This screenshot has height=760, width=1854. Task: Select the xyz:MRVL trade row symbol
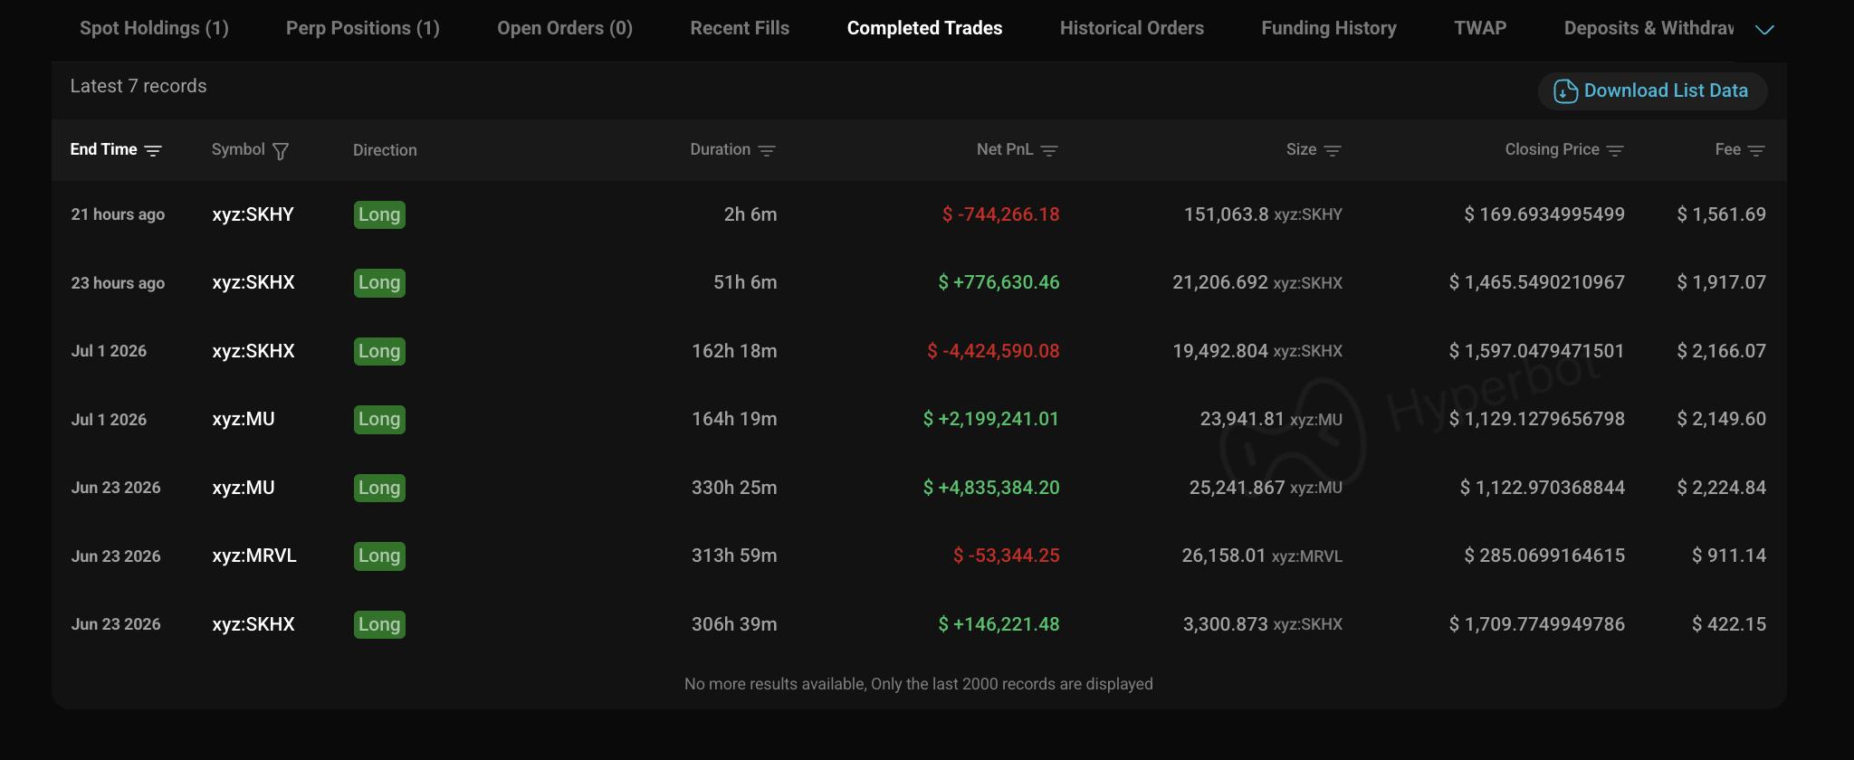tap(254, 556)
